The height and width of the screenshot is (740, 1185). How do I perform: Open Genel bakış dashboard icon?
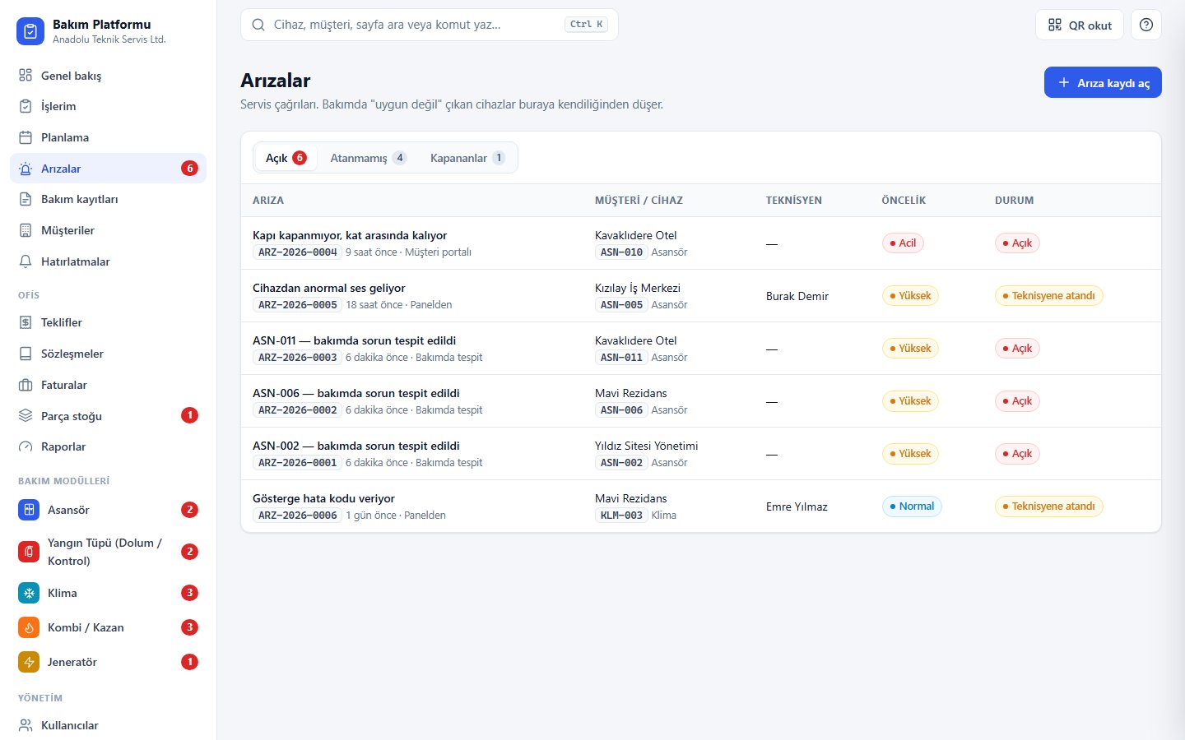click(26, 76)
